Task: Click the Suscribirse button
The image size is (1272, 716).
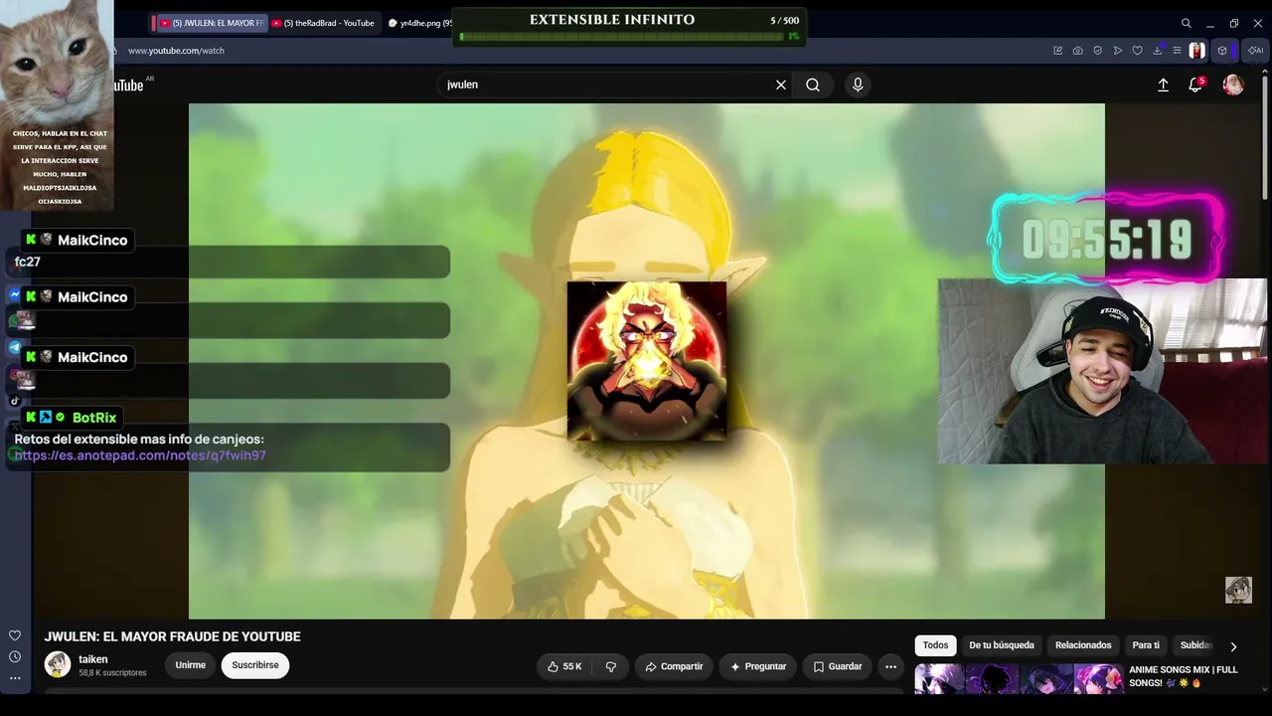Action: pyautogui.click(x=255, y=665)
